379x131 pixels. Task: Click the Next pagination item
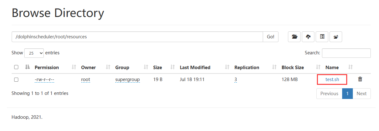pos(361,94)
